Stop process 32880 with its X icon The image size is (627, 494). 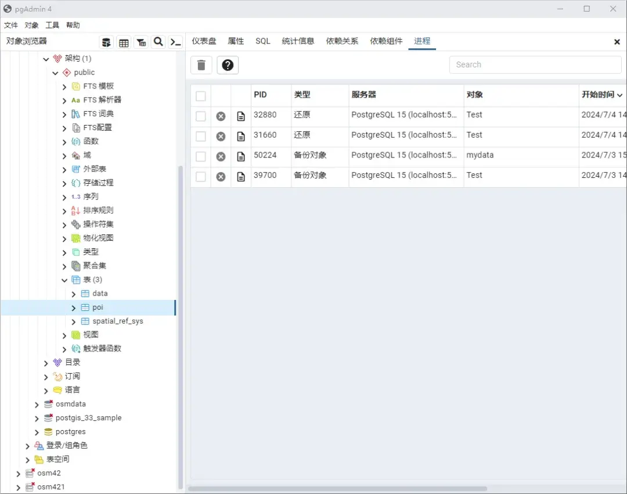(220, 116)
